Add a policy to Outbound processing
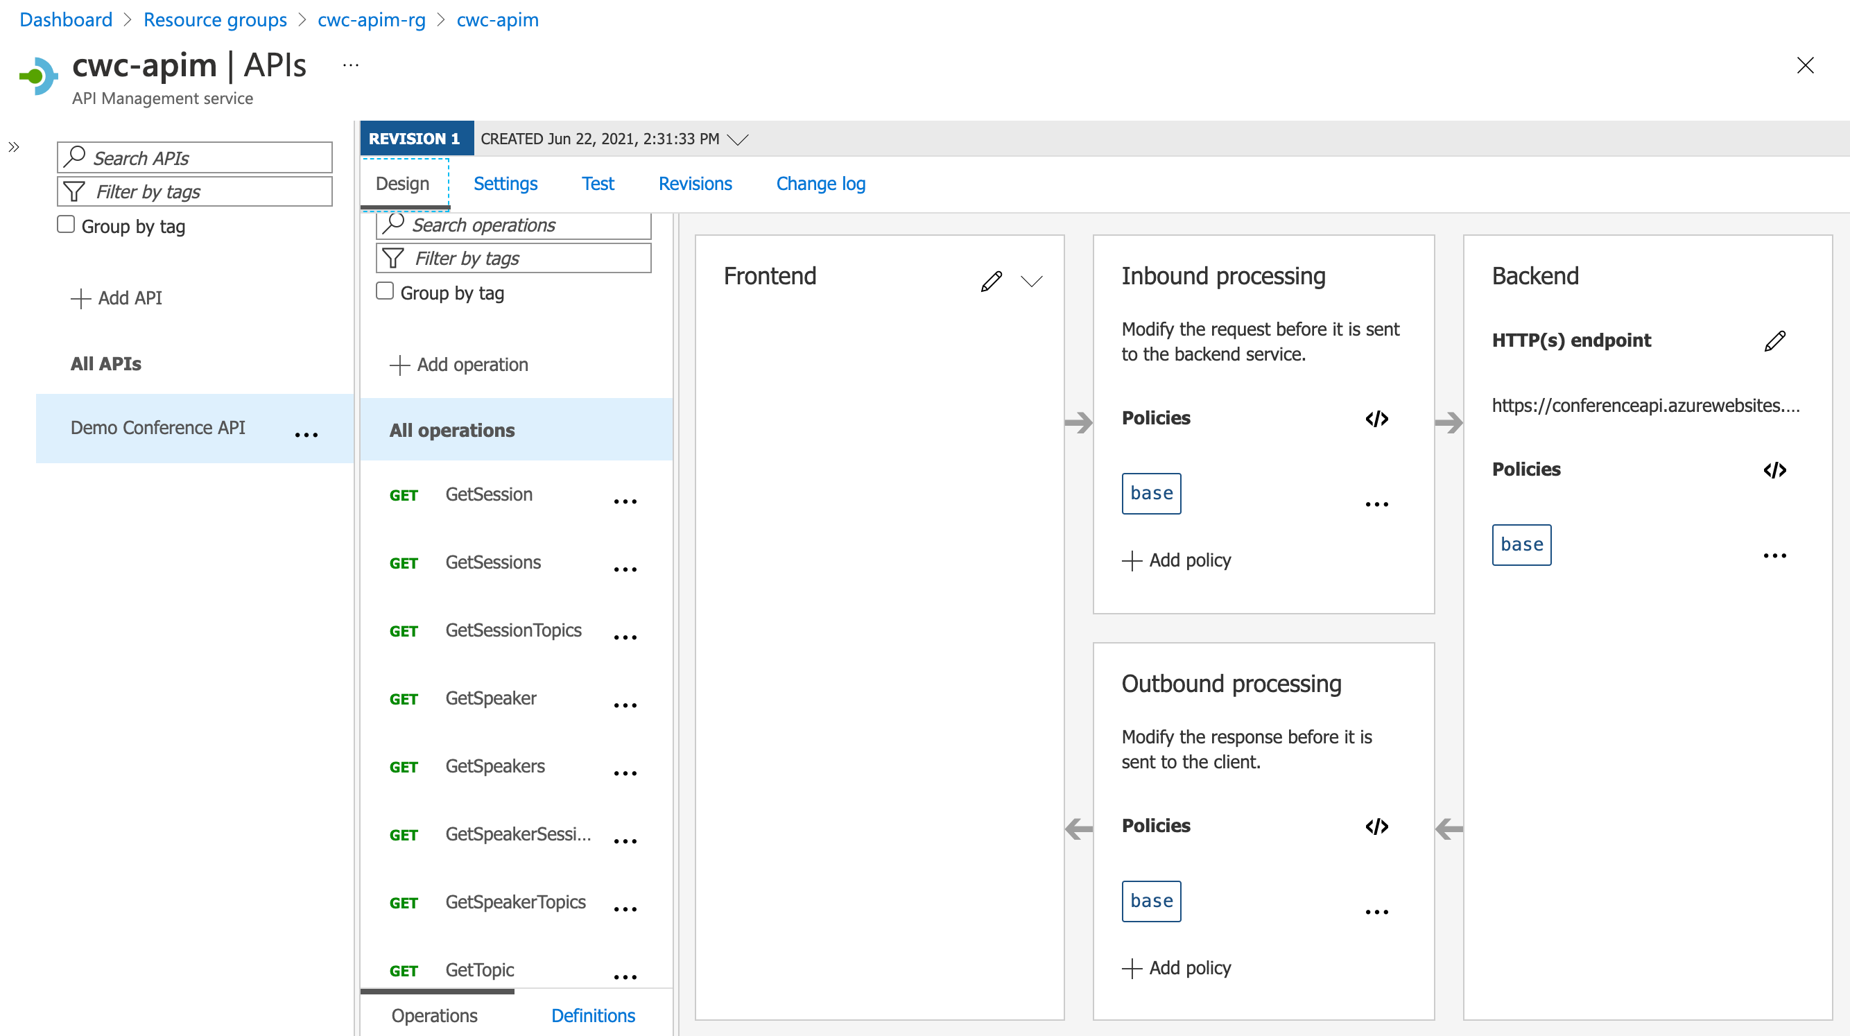Screen dimensions: 1850x1036 coord(1175,968)
